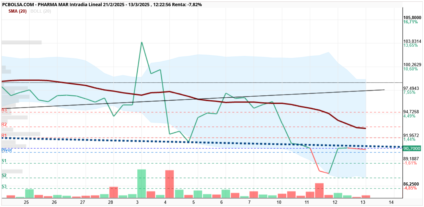This screenshot has height=207, width=424.
Task: Click date label 12 on time axis
Action: (335, 202)
